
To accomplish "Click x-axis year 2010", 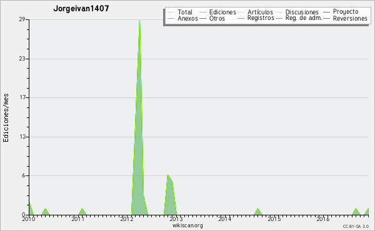I will pyautogui.click(x=29, y=219).
